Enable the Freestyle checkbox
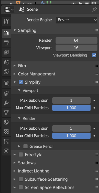The width and height of the screenshot is (99, 193). pyautogui.click(x=21, y=154)
